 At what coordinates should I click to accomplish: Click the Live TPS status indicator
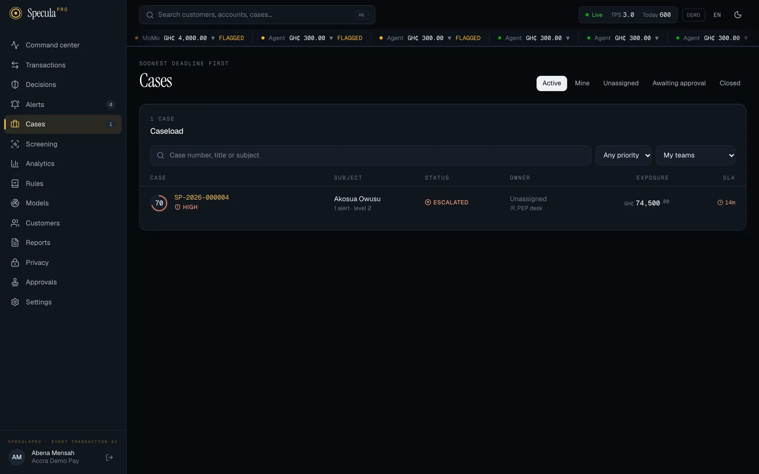[628, 15]
